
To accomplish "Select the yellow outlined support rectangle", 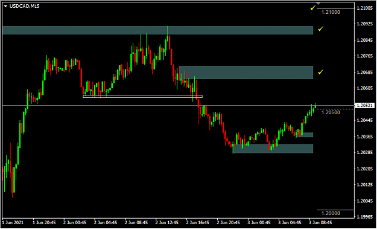I will point(142,96).
